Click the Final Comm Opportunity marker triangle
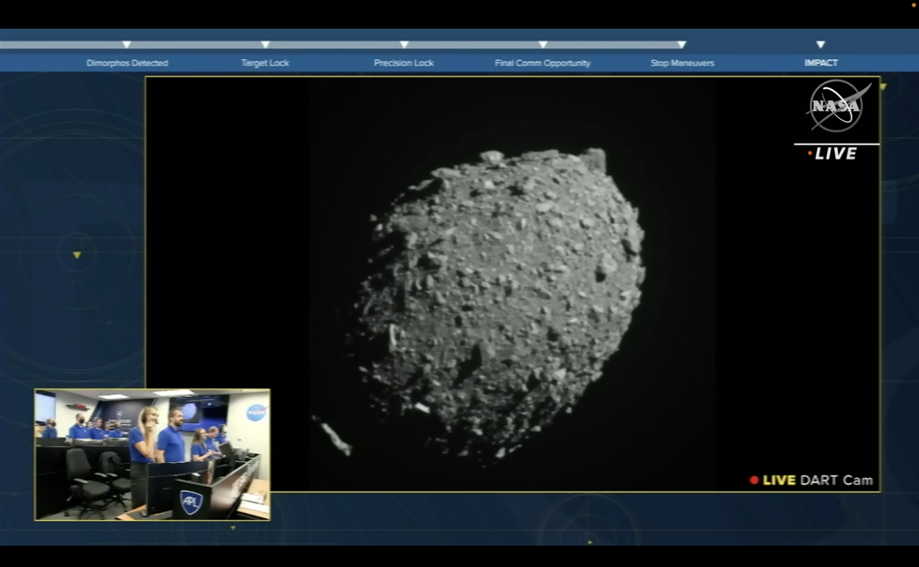This screenshot has width=919, height=567. (543, 45)
